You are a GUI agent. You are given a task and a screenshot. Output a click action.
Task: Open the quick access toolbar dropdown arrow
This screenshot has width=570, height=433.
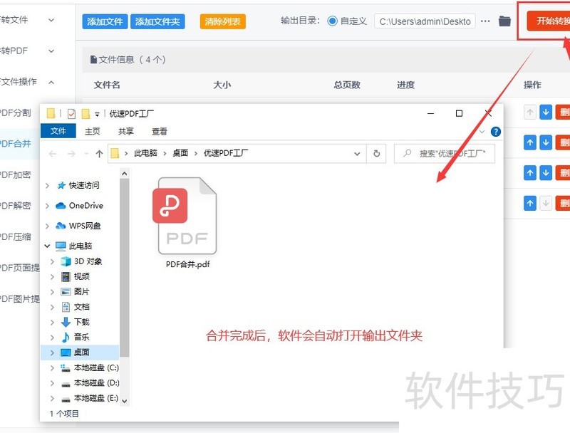[x=97, y=114]
